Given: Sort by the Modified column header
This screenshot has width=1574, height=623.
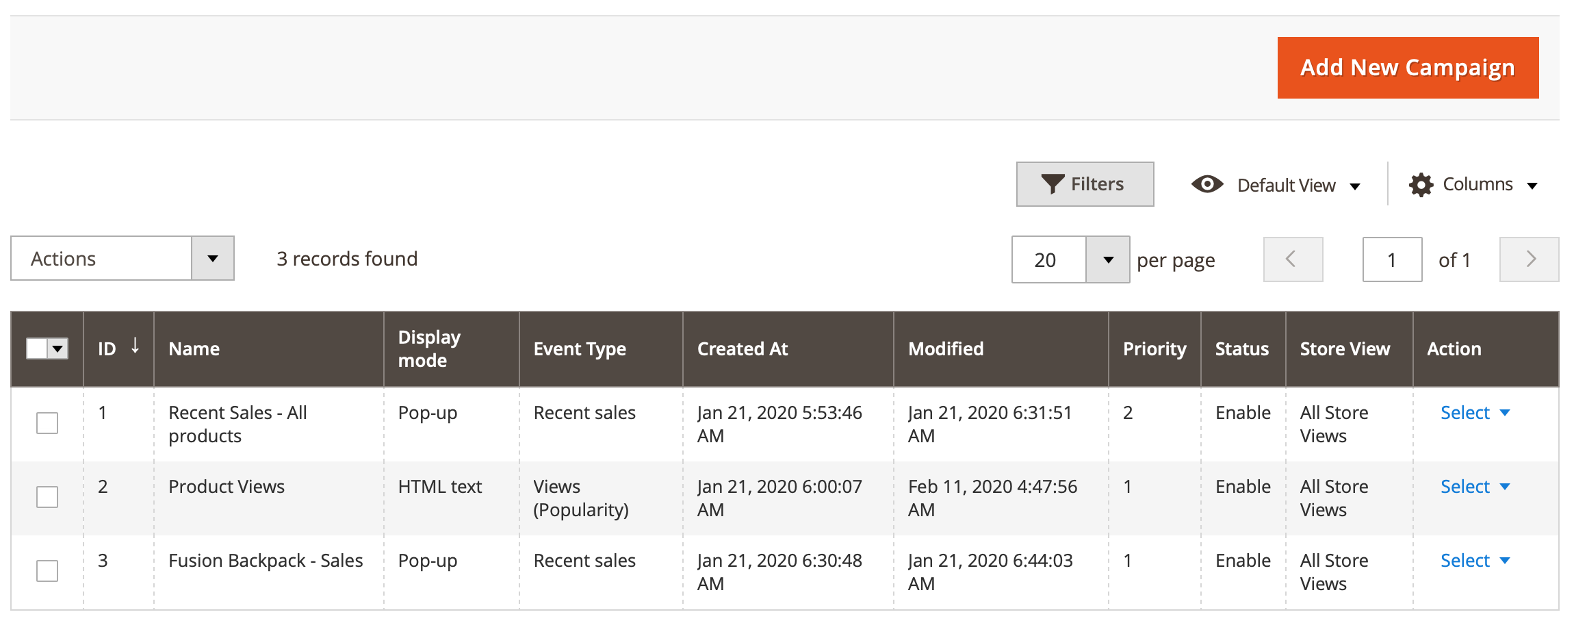Looking at the screenshot, I should point(1001,349).
